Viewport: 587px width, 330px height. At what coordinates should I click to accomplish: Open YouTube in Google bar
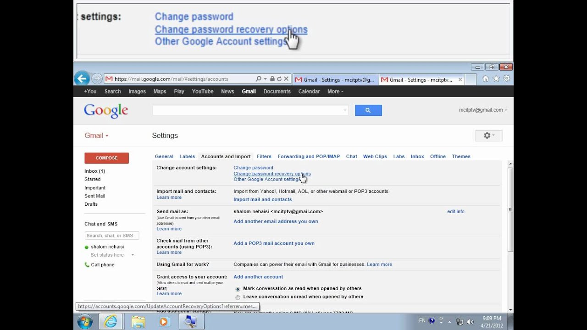pos(203,91)
